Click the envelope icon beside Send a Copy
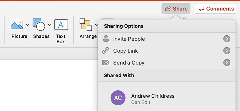Image resolution: width=240 pixels, height=111 pixels. [106, 63]
